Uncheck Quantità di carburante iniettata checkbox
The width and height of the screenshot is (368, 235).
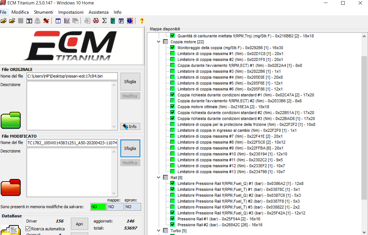pos(172,36)
